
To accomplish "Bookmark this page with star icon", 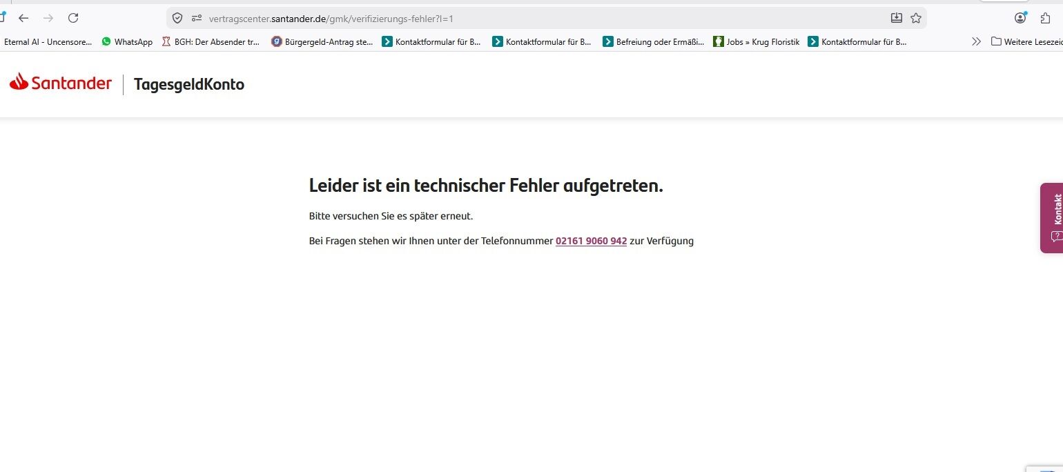I will tap(916, 19).
